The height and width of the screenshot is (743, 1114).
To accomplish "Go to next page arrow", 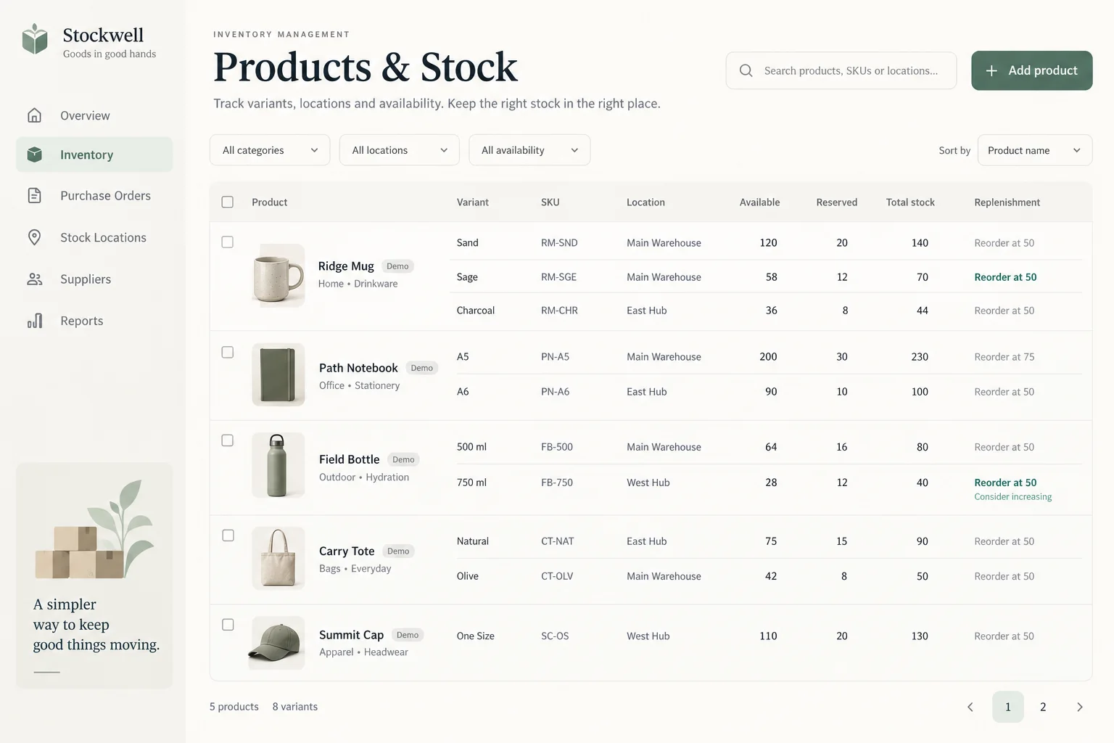I will [x=1079, y=707].
